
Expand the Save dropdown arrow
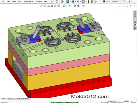click(70, 2)
